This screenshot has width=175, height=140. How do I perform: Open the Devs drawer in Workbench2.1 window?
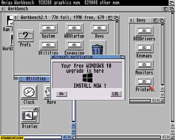pos(99,28)
